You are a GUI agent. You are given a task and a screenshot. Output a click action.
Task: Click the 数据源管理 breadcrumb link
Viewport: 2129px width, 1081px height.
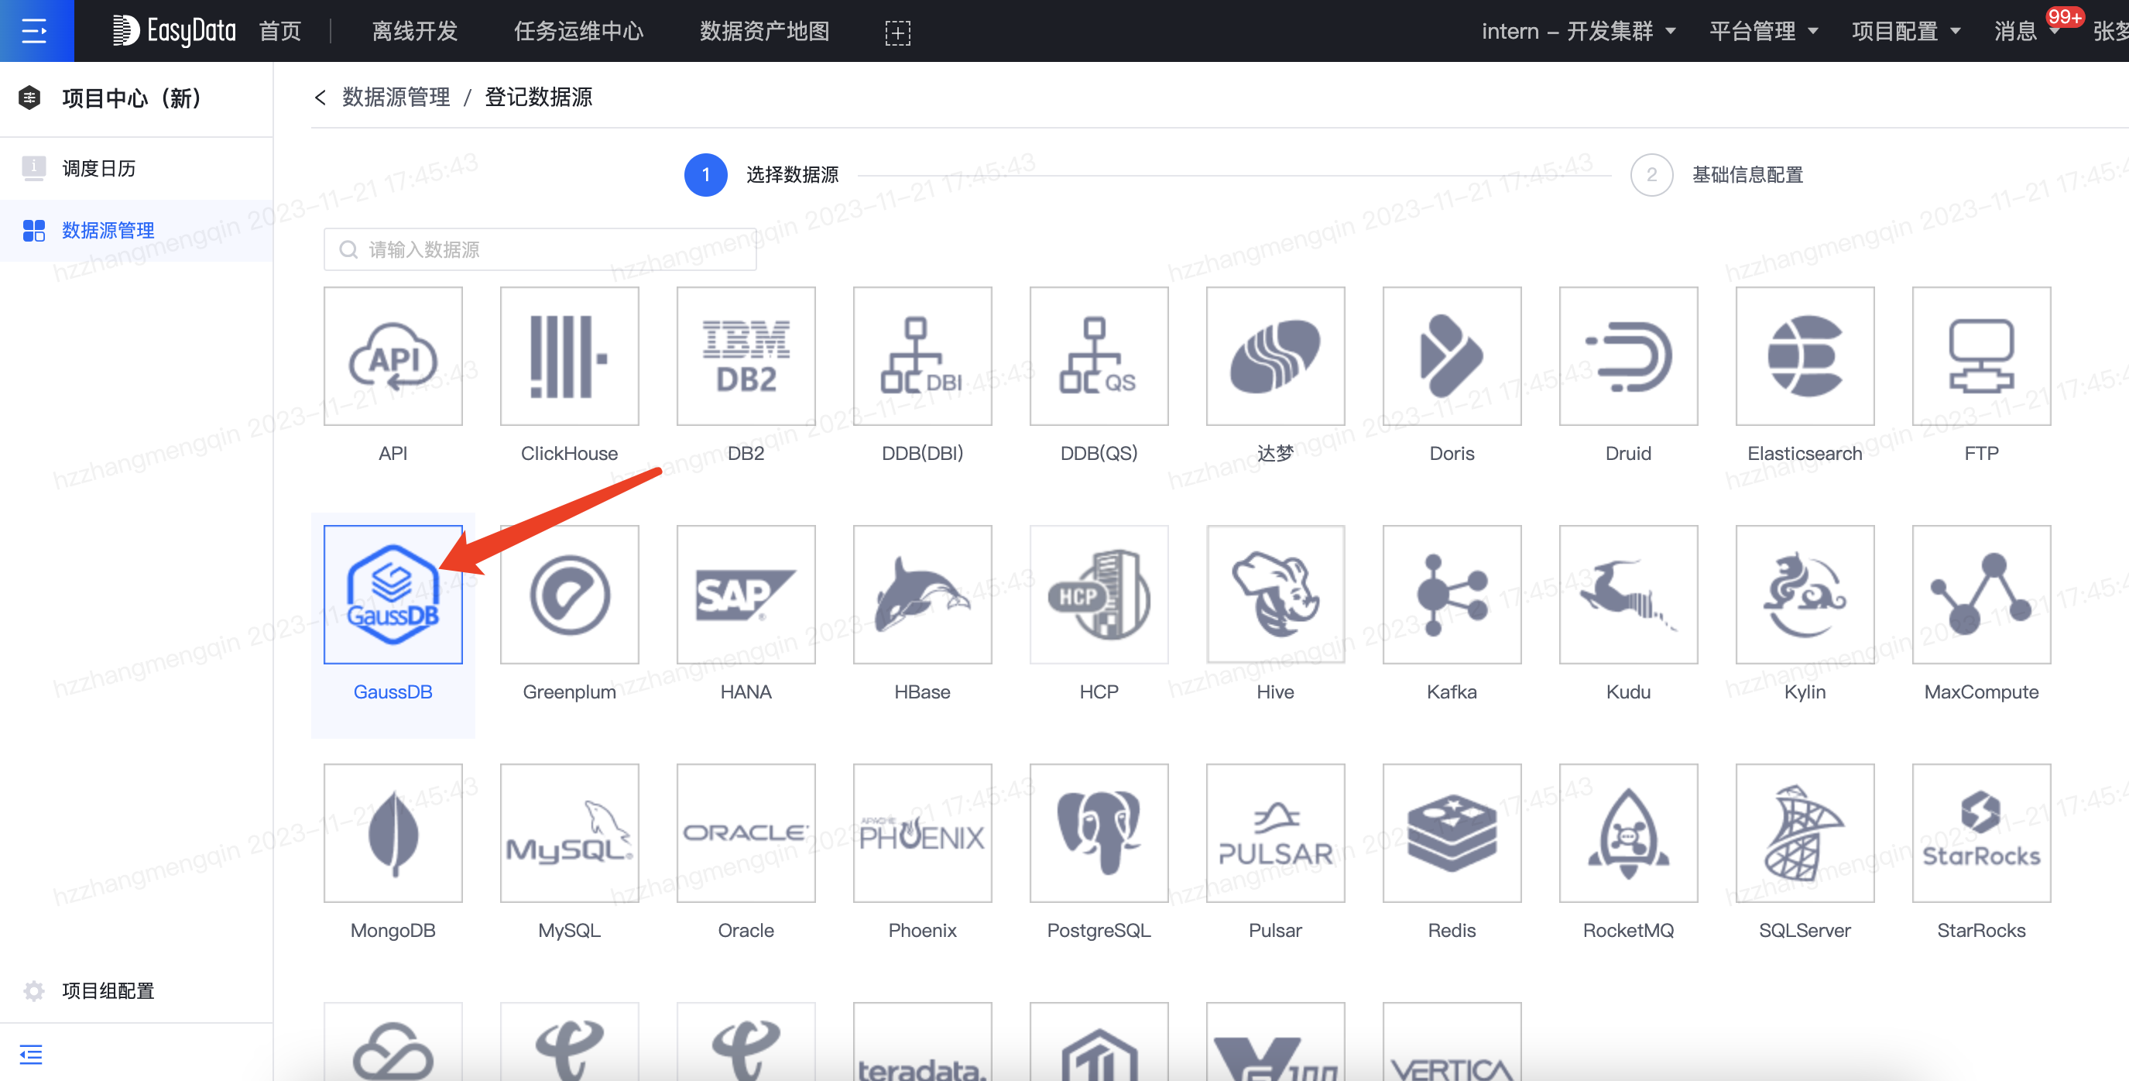click(x=396, y=98)
